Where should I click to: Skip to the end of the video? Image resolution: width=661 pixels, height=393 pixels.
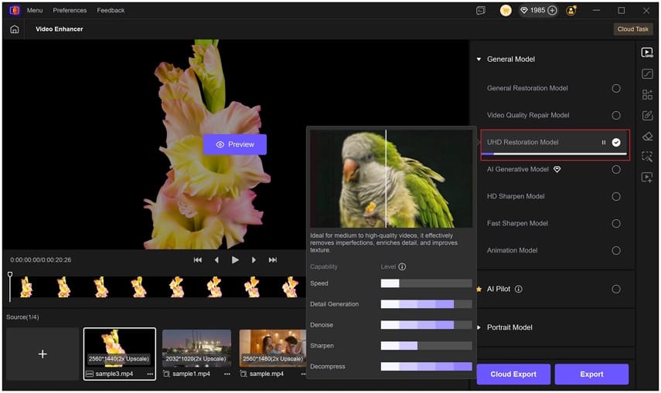point(273,260)
